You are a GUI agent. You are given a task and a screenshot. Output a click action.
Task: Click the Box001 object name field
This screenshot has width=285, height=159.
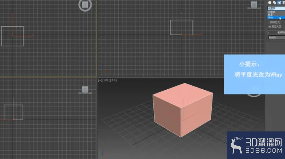[277, 37]
